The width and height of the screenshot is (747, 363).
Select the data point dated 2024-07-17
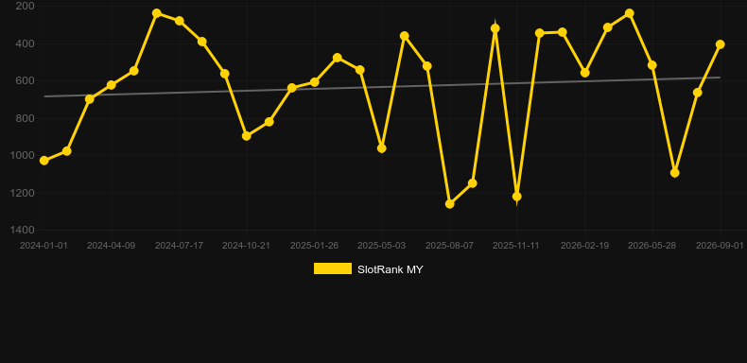click(x=180, y=21)
